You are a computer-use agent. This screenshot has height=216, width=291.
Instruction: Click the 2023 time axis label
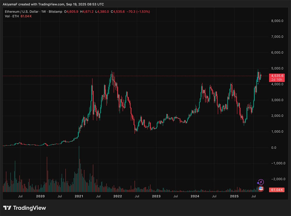156,196
